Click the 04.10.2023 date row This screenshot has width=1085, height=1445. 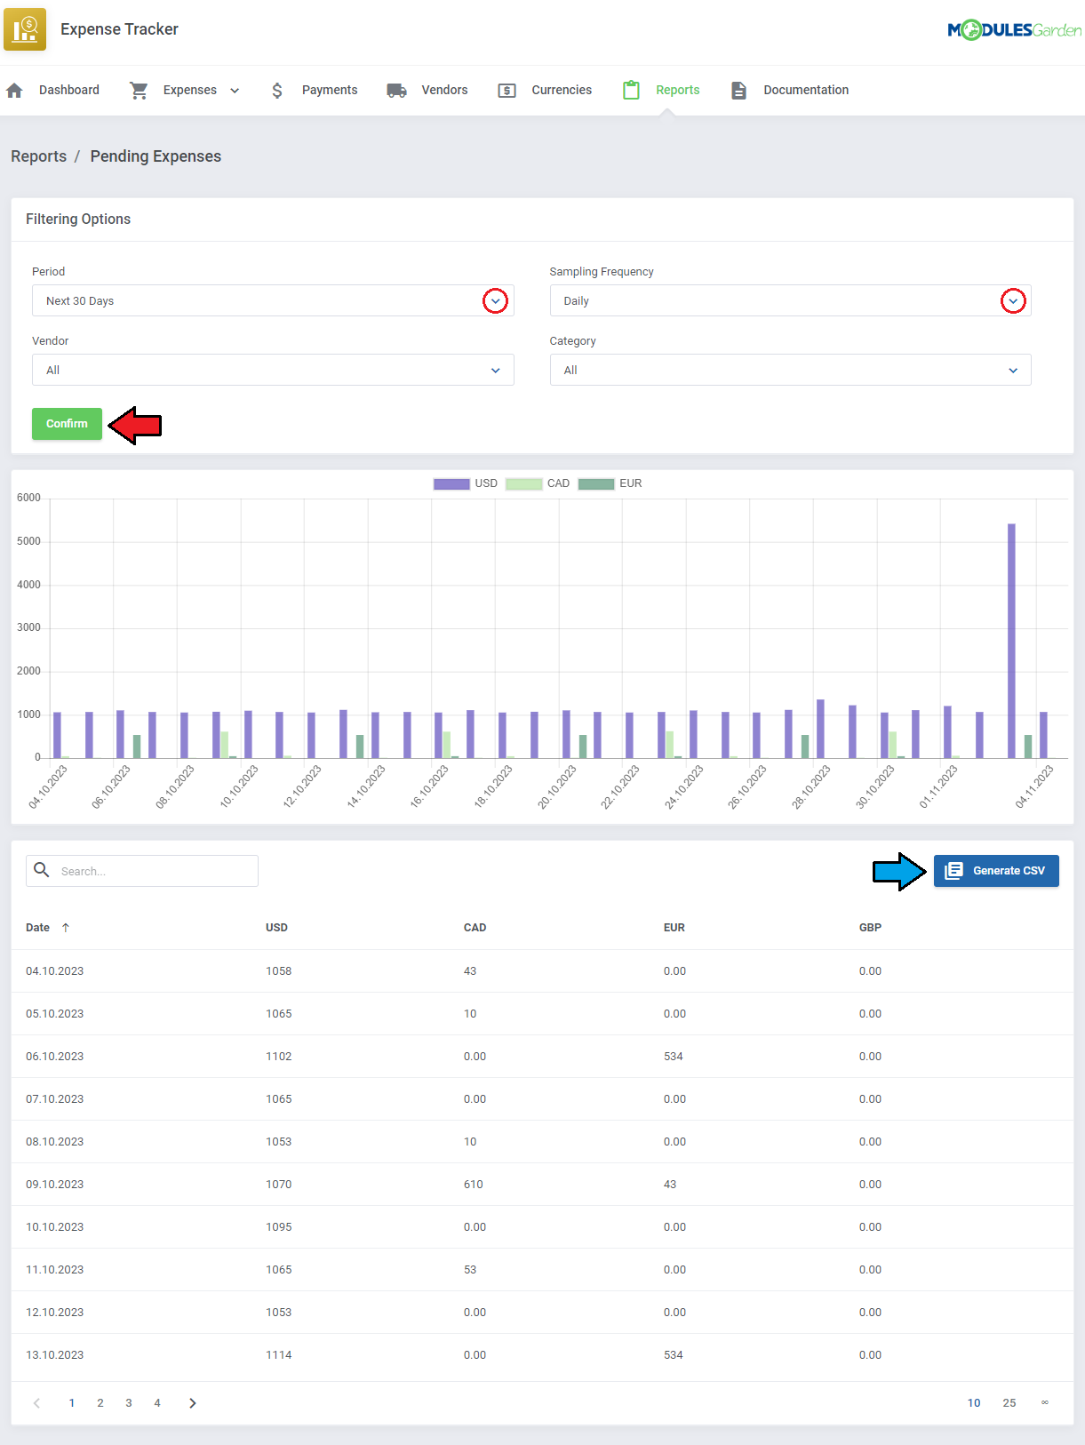(x=542, y=970)
